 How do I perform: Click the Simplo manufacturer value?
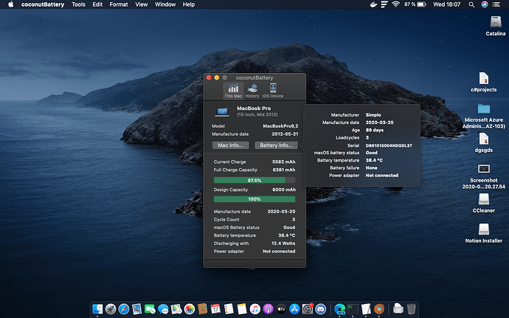coord(373,114)
